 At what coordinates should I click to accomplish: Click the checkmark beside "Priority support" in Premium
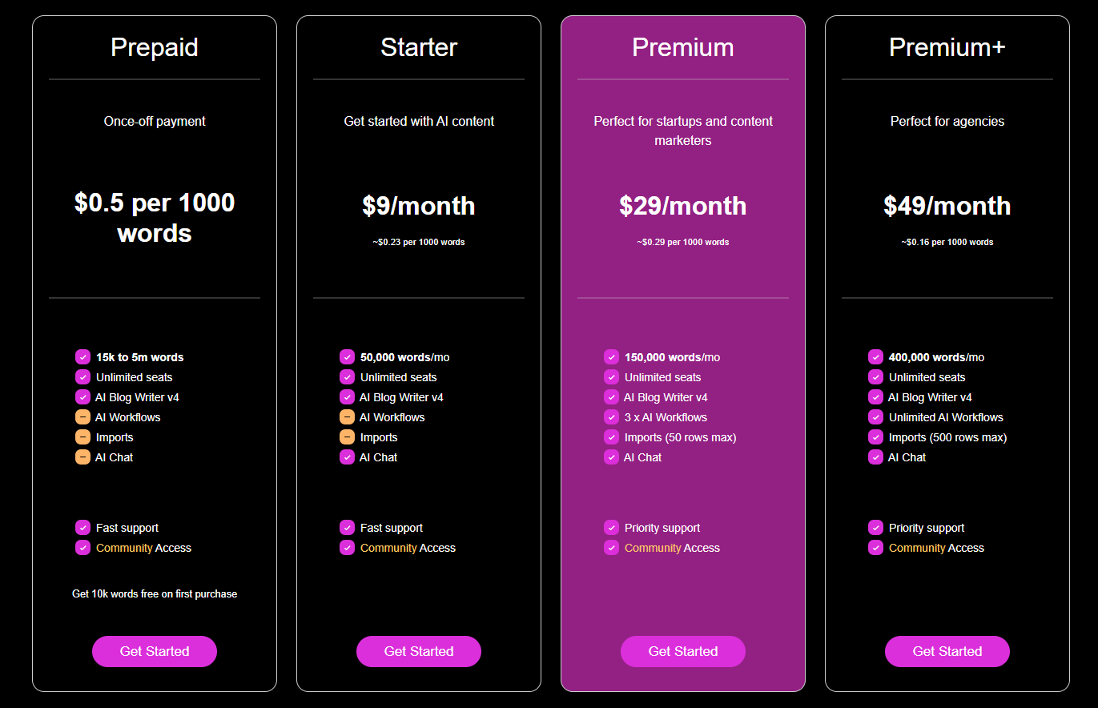click(611, 528)
